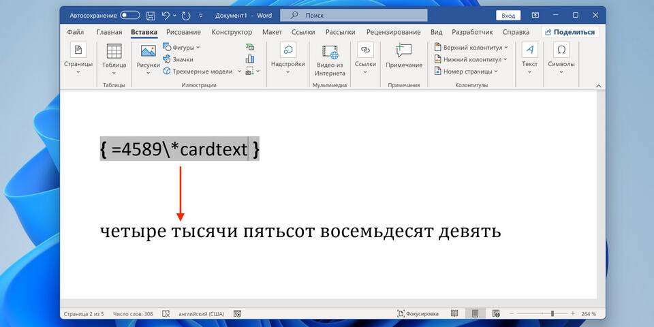Click Число слов: 308 counter
This screenshot has height=327, width=654.
[133, 313]
